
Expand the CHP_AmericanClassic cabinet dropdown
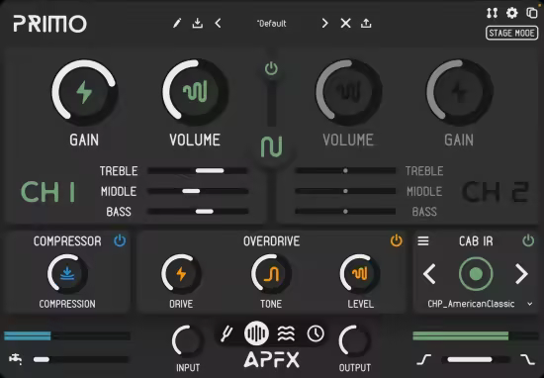(530, 304)
